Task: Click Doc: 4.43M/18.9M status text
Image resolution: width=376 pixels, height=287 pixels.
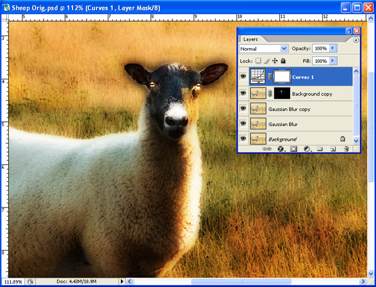Action: [76, 282]
